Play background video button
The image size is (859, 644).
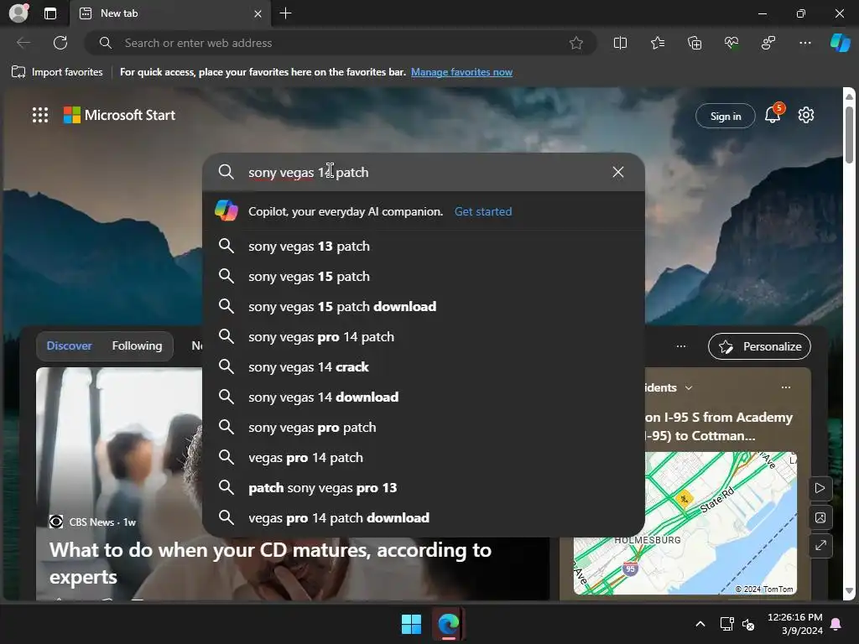(x=820, y=488)
